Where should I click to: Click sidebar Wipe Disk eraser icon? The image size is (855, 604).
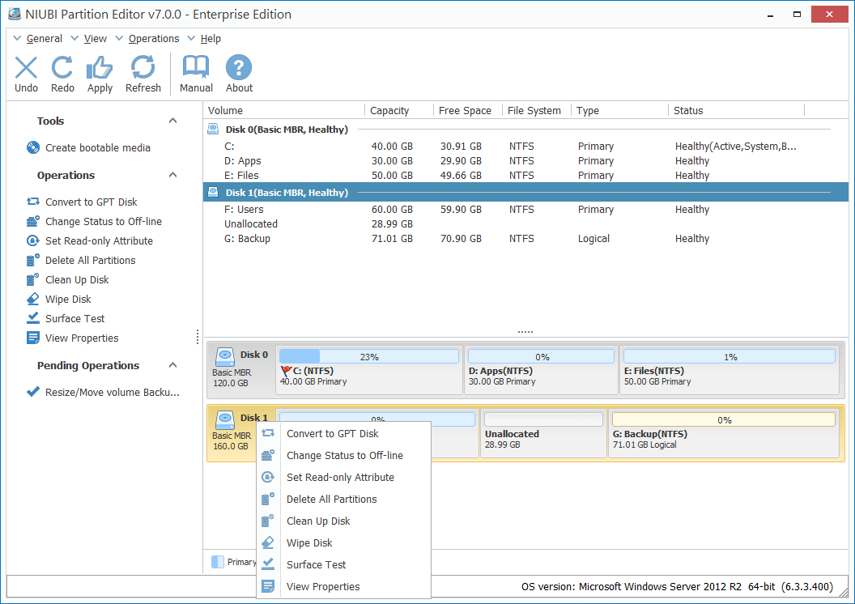click(x=33, y=300)
